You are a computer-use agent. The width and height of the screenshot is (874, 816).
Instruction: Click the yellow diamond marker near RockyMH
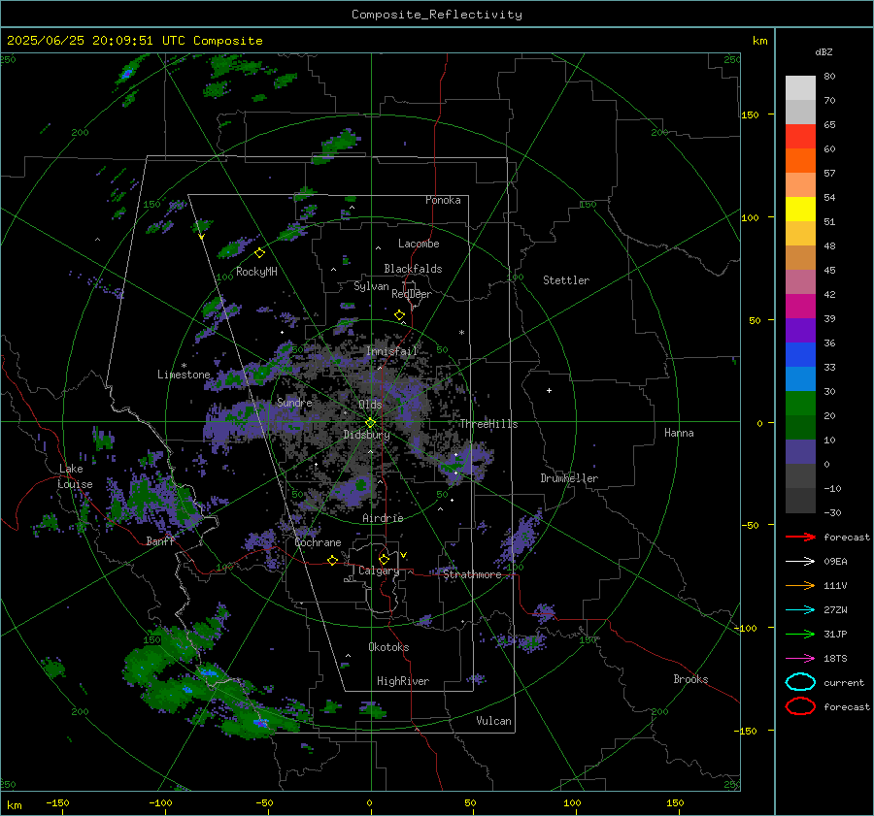click(259, 253)
